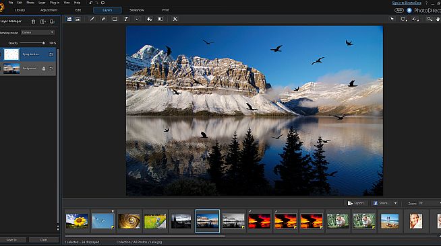Open the Share dropdown arrow
The image size is (441, 246).
tap(395, 203)
